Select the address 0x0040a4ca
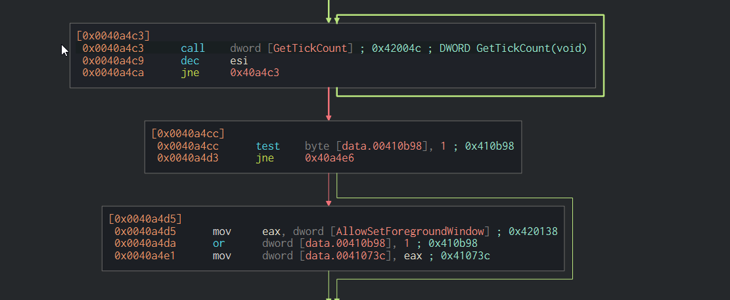This screenshot has width=730, height=300. (113, 72)
